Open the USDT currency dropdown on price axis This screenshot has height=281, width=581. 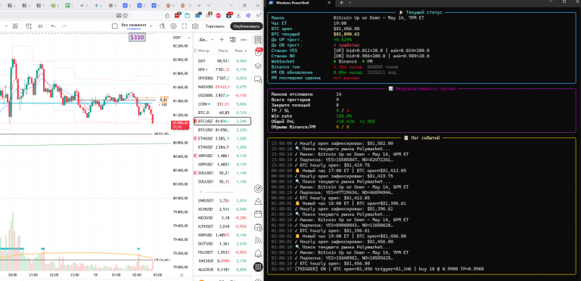click(182, 38)
